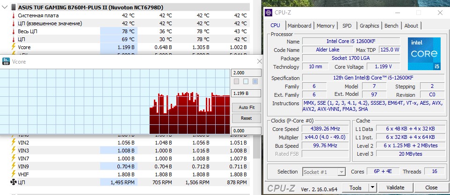The image size is (450, 195).
Task: Open the SPD tab
Action: click(x=347, y=26)
